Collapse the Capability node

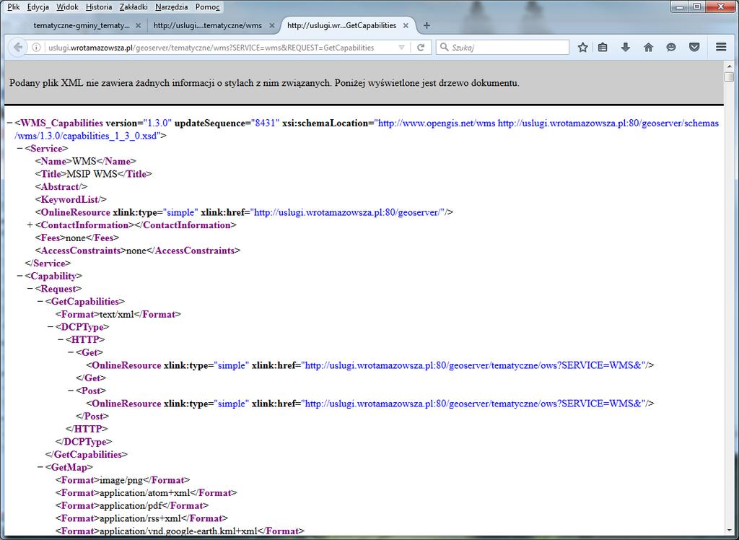(19, 276)
